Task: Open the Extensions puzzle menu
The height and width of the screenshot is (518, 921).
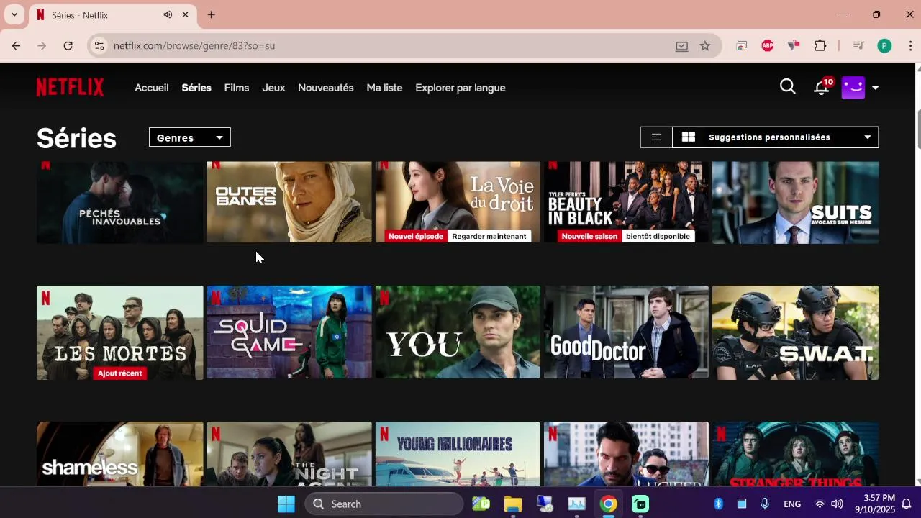Action: coord(820,45)
